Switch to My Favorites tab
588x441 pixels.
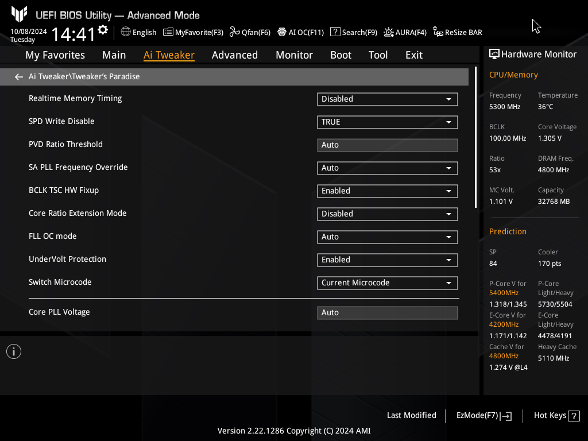(55, 55)
